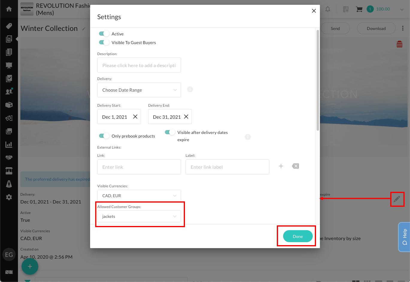
Task: Click the notification bell icon
Action: point(328,9)
